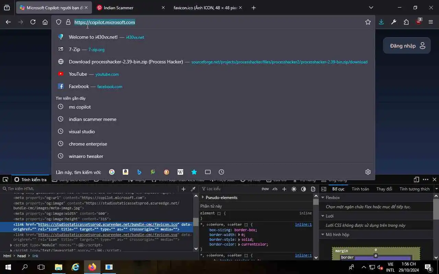Screen dimensions: 439x274
Task: Toggle the :hov pseudo-class panel
Action: click(x=265, y=189)
